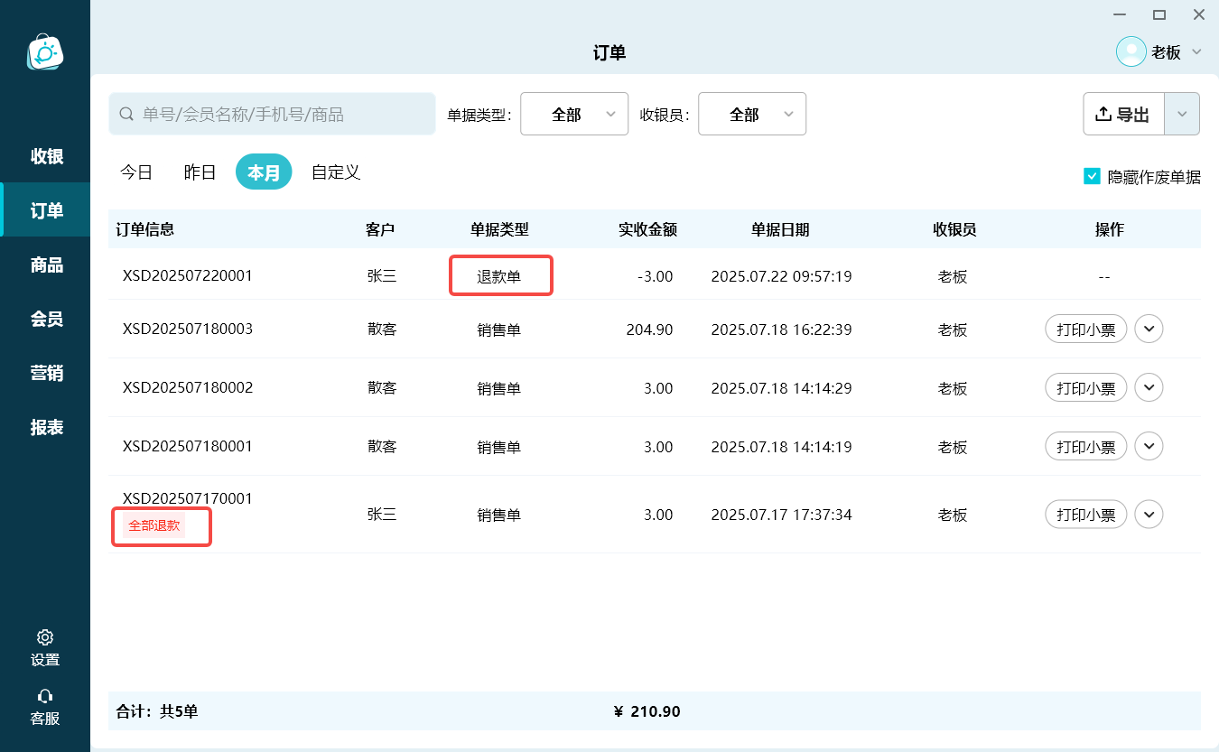Click order number XSD202507220001

[188, 275]
